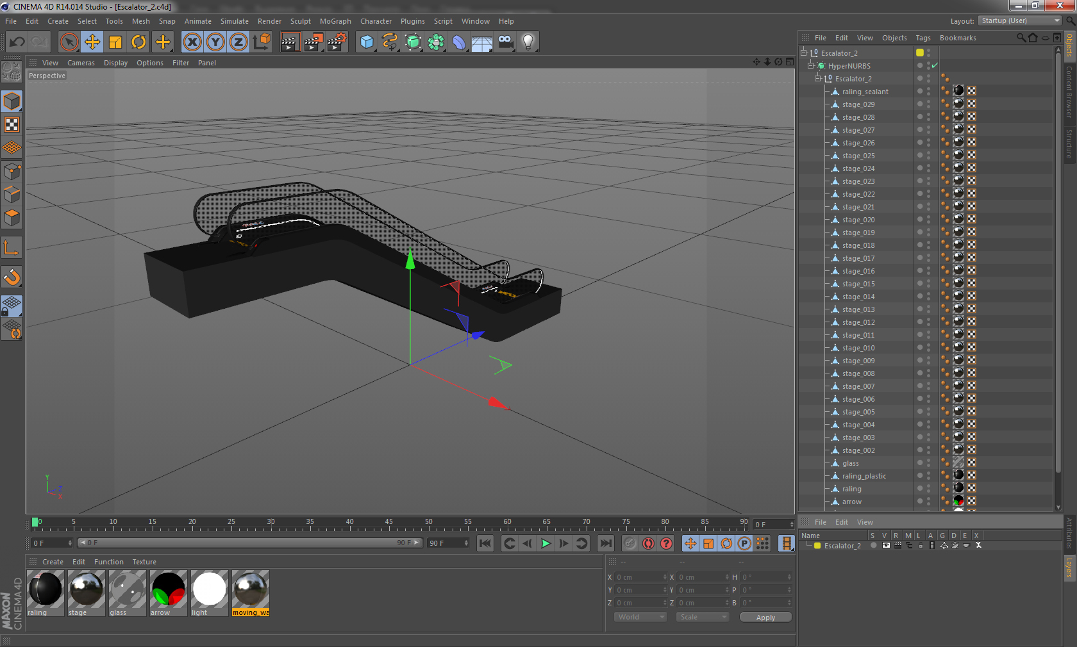Collapse the HyperNURBS object
This screenshot has height=647, width=1077.
811,65
